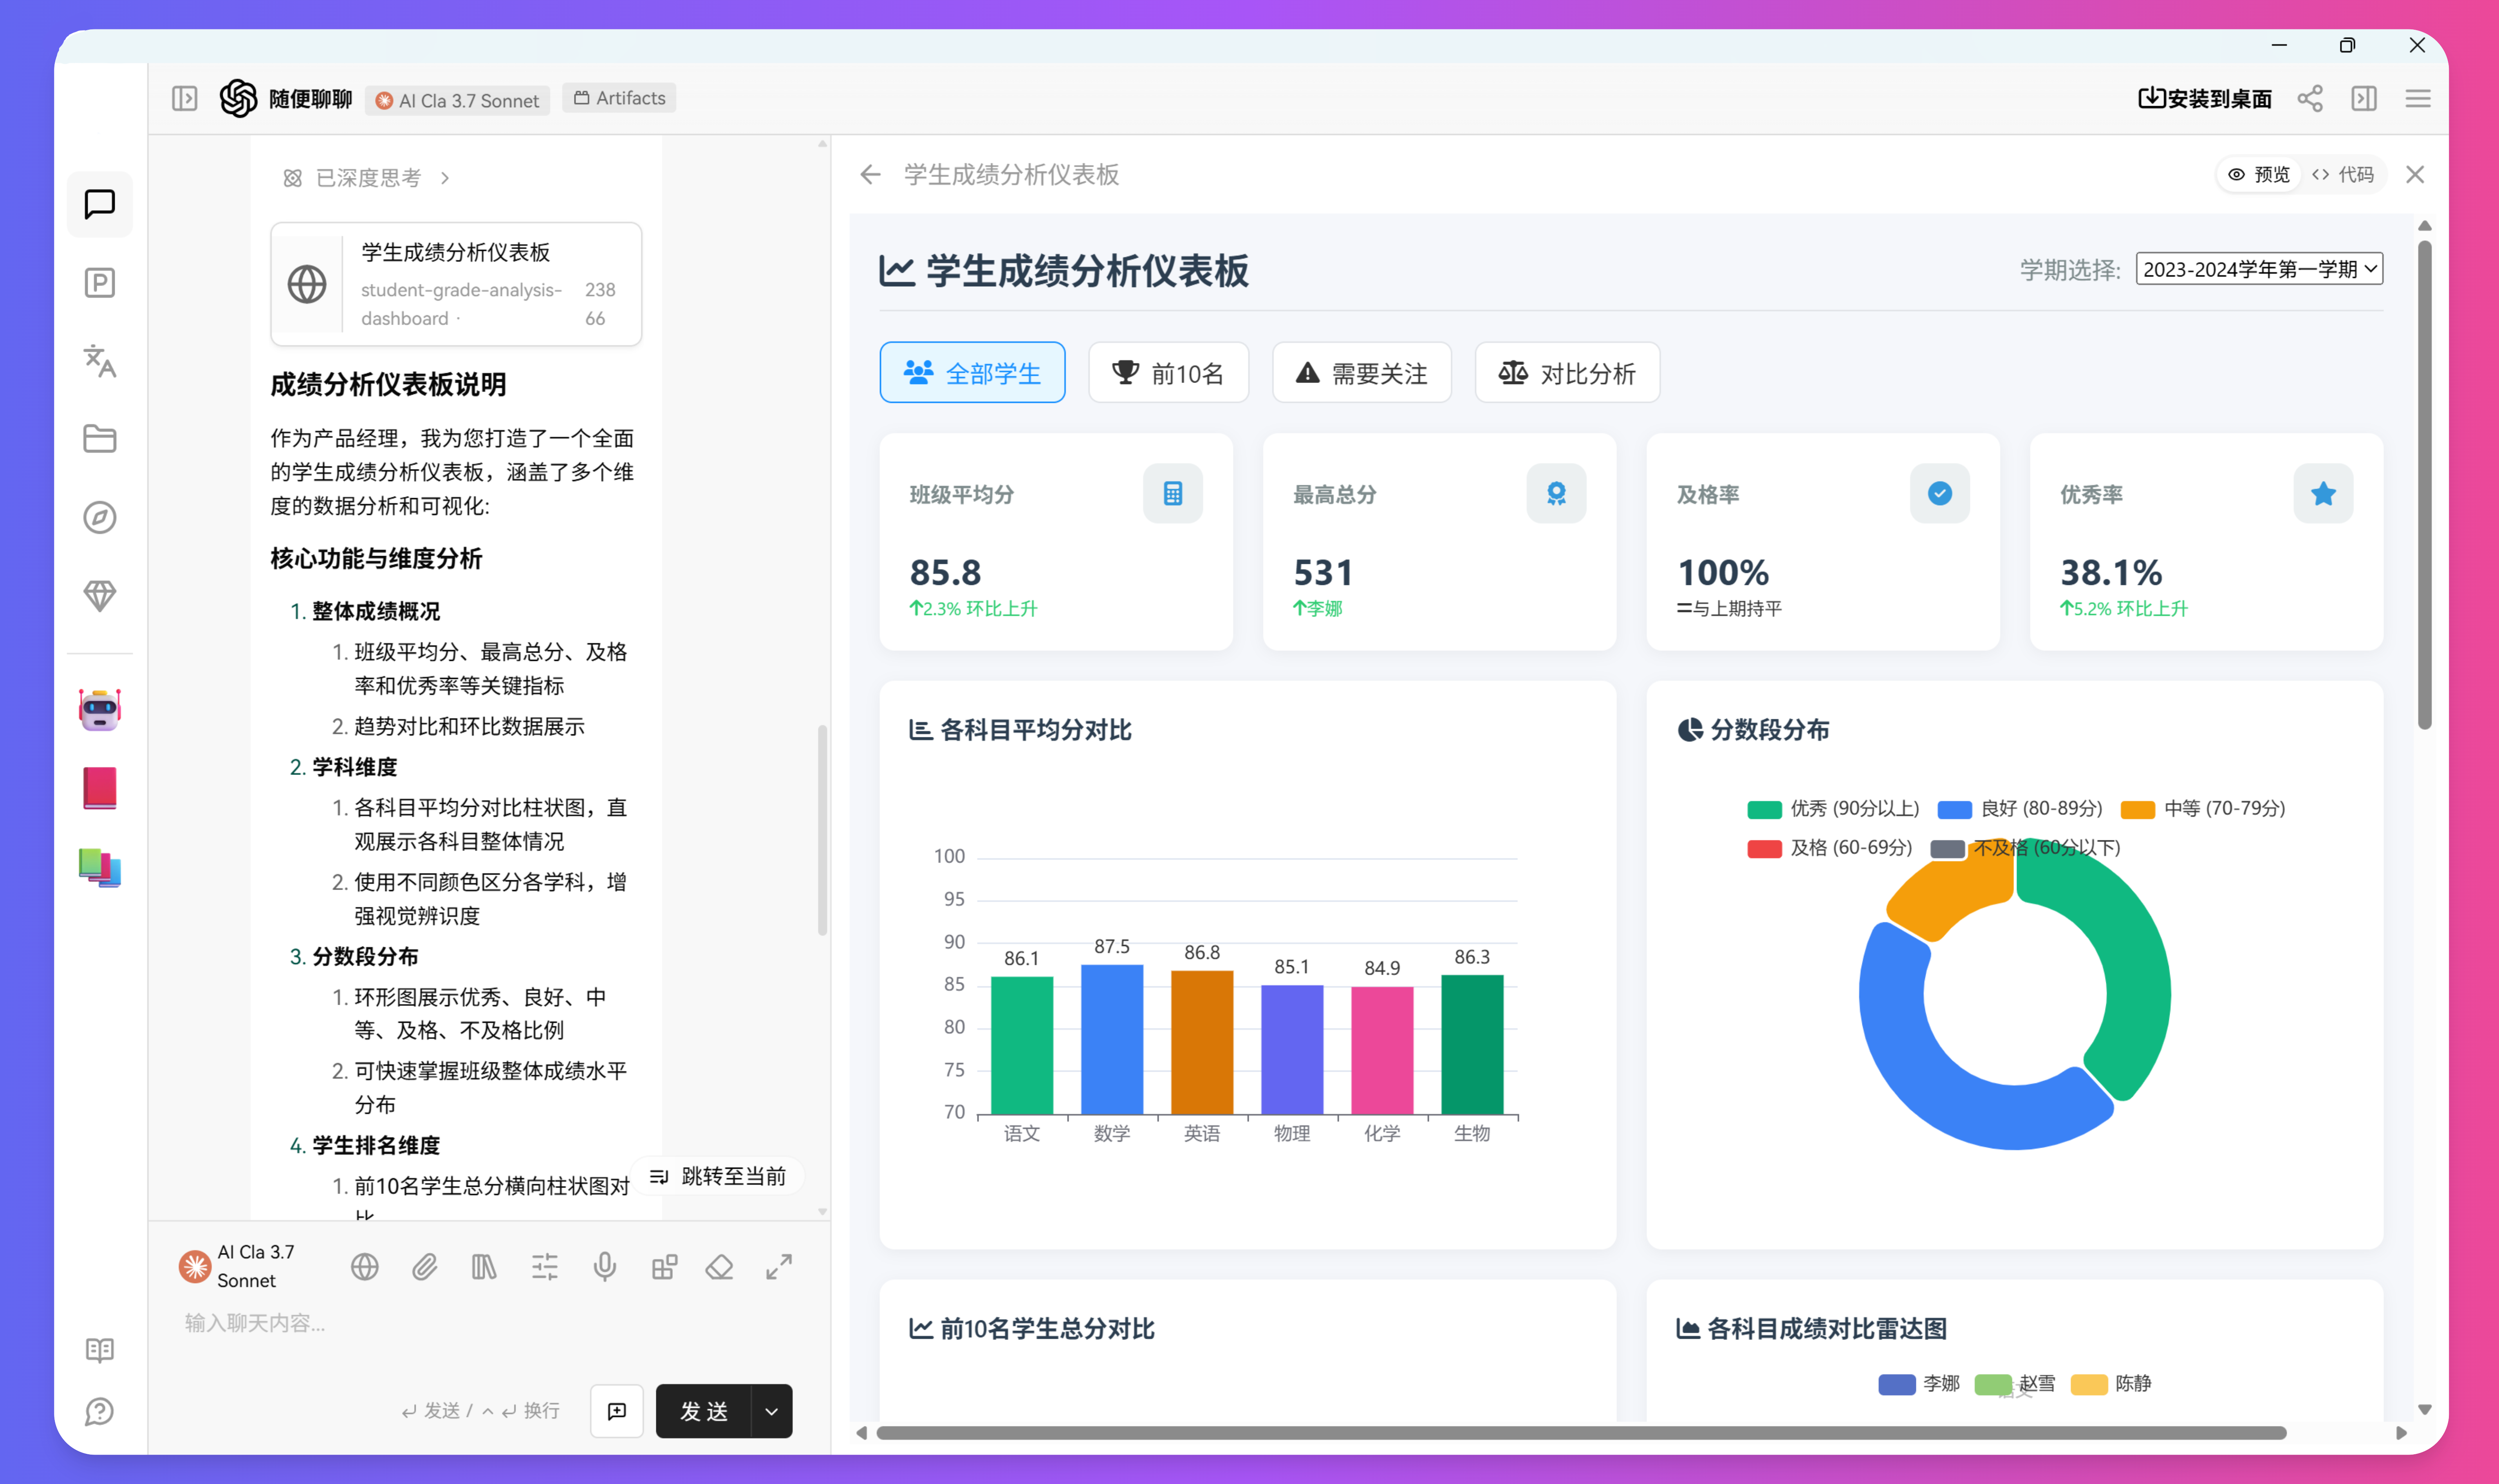Screen dimensions: 2499x1484
Task: Open the plugins grid icon in input bar
Action: [664, 1267]
